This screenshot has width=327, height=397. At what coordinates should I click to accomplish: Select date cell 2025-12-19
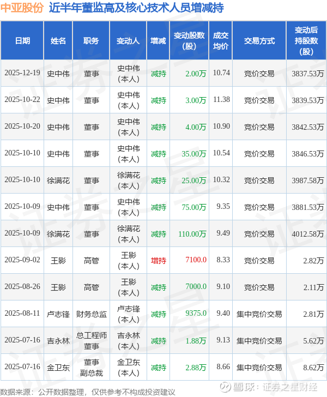[x=22, y=73]
